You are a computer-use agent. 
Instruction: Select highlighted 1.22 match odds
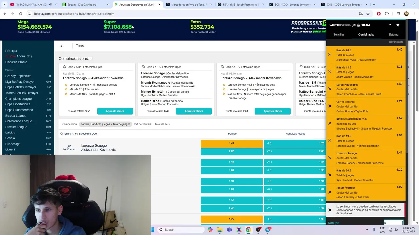[231, 219]
